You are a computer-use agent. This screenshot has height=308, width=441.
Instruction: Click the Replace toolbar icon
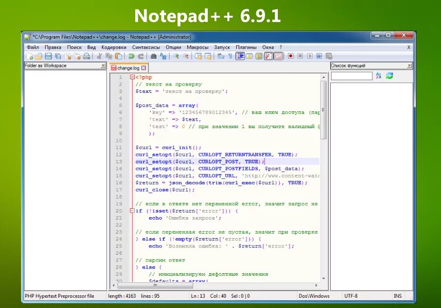163,56
